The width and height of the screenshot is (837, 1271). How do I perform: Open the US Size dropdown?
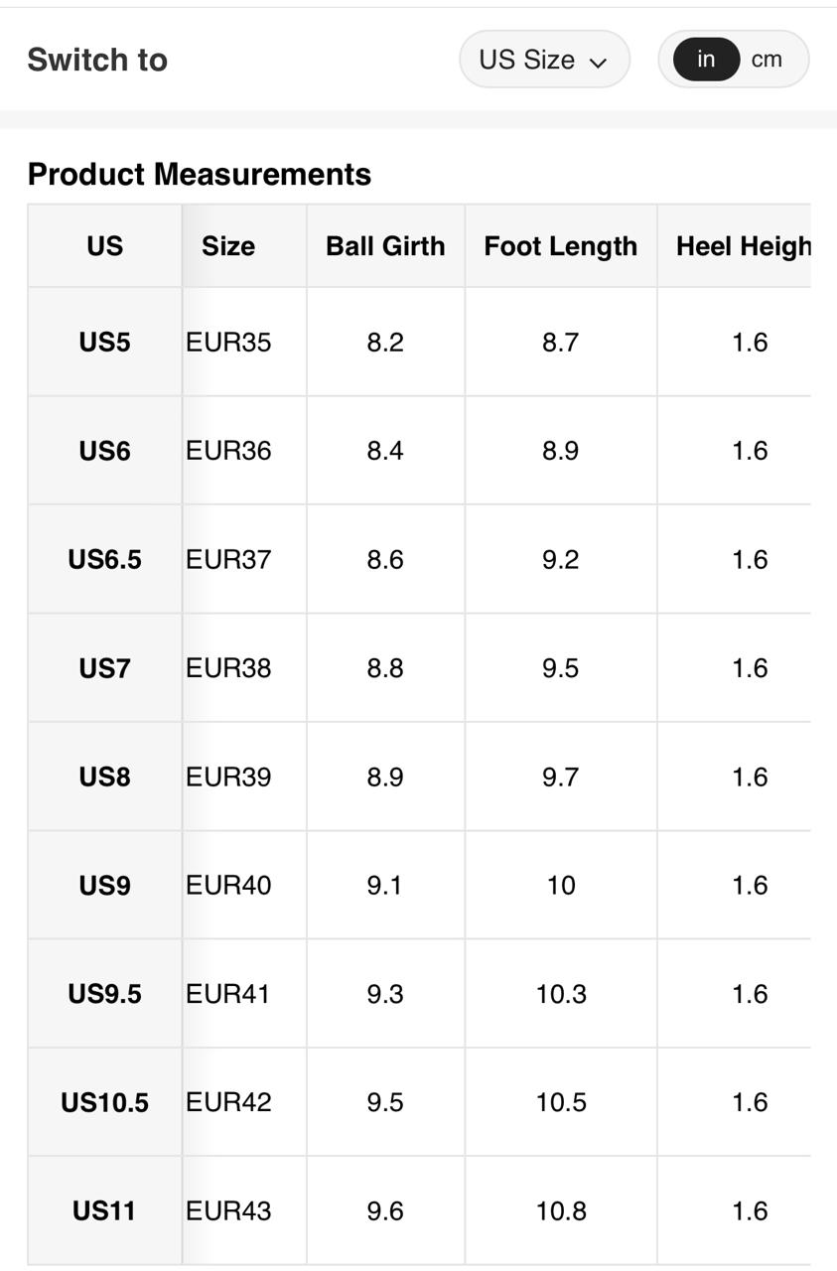coord(543,60)
